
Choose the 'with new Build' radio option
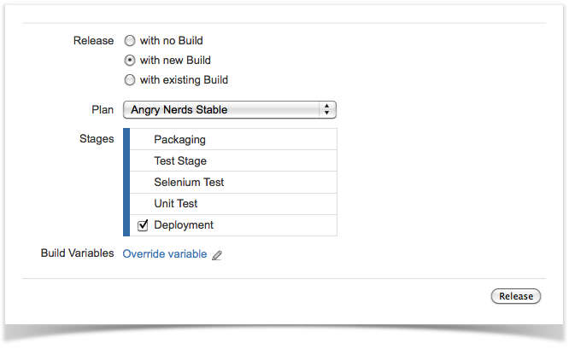(130, 61)
